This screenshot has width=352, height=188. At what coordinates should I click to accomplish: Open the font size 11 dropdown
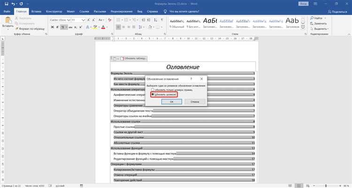(x=83, y=20)
